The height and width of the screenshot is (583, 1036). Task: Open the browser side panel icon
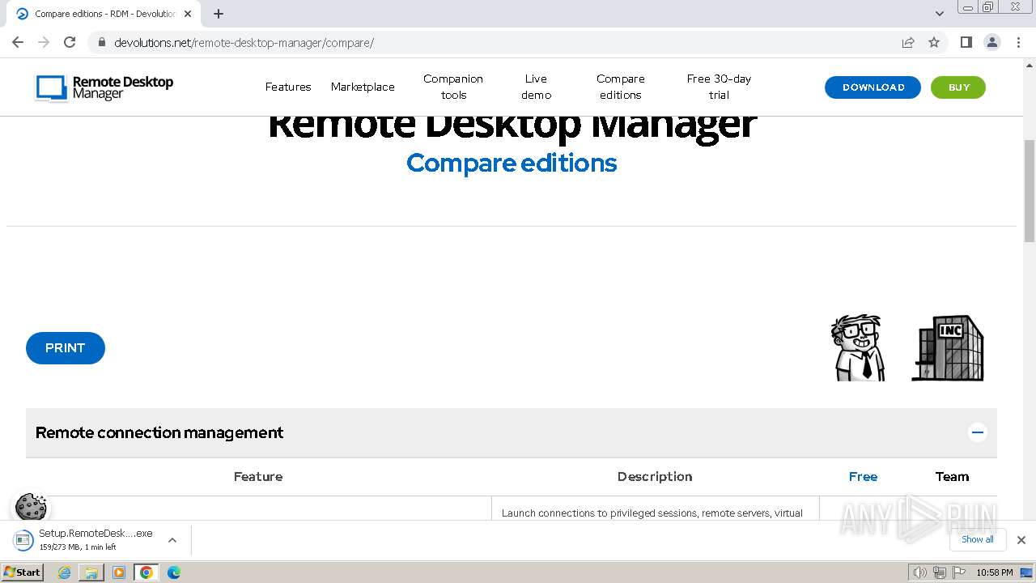966,42
